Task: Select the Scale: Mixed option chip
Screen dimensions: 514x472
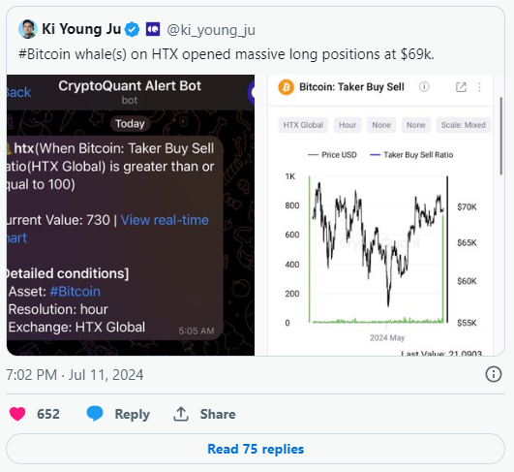Action: coord(464,125)
